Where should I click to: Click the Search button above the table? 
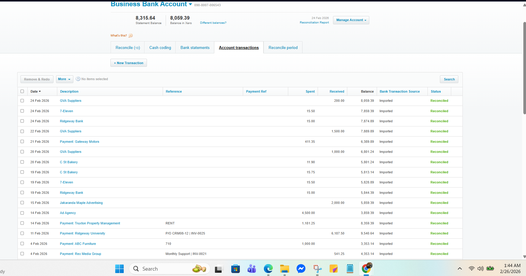point(449,79)
